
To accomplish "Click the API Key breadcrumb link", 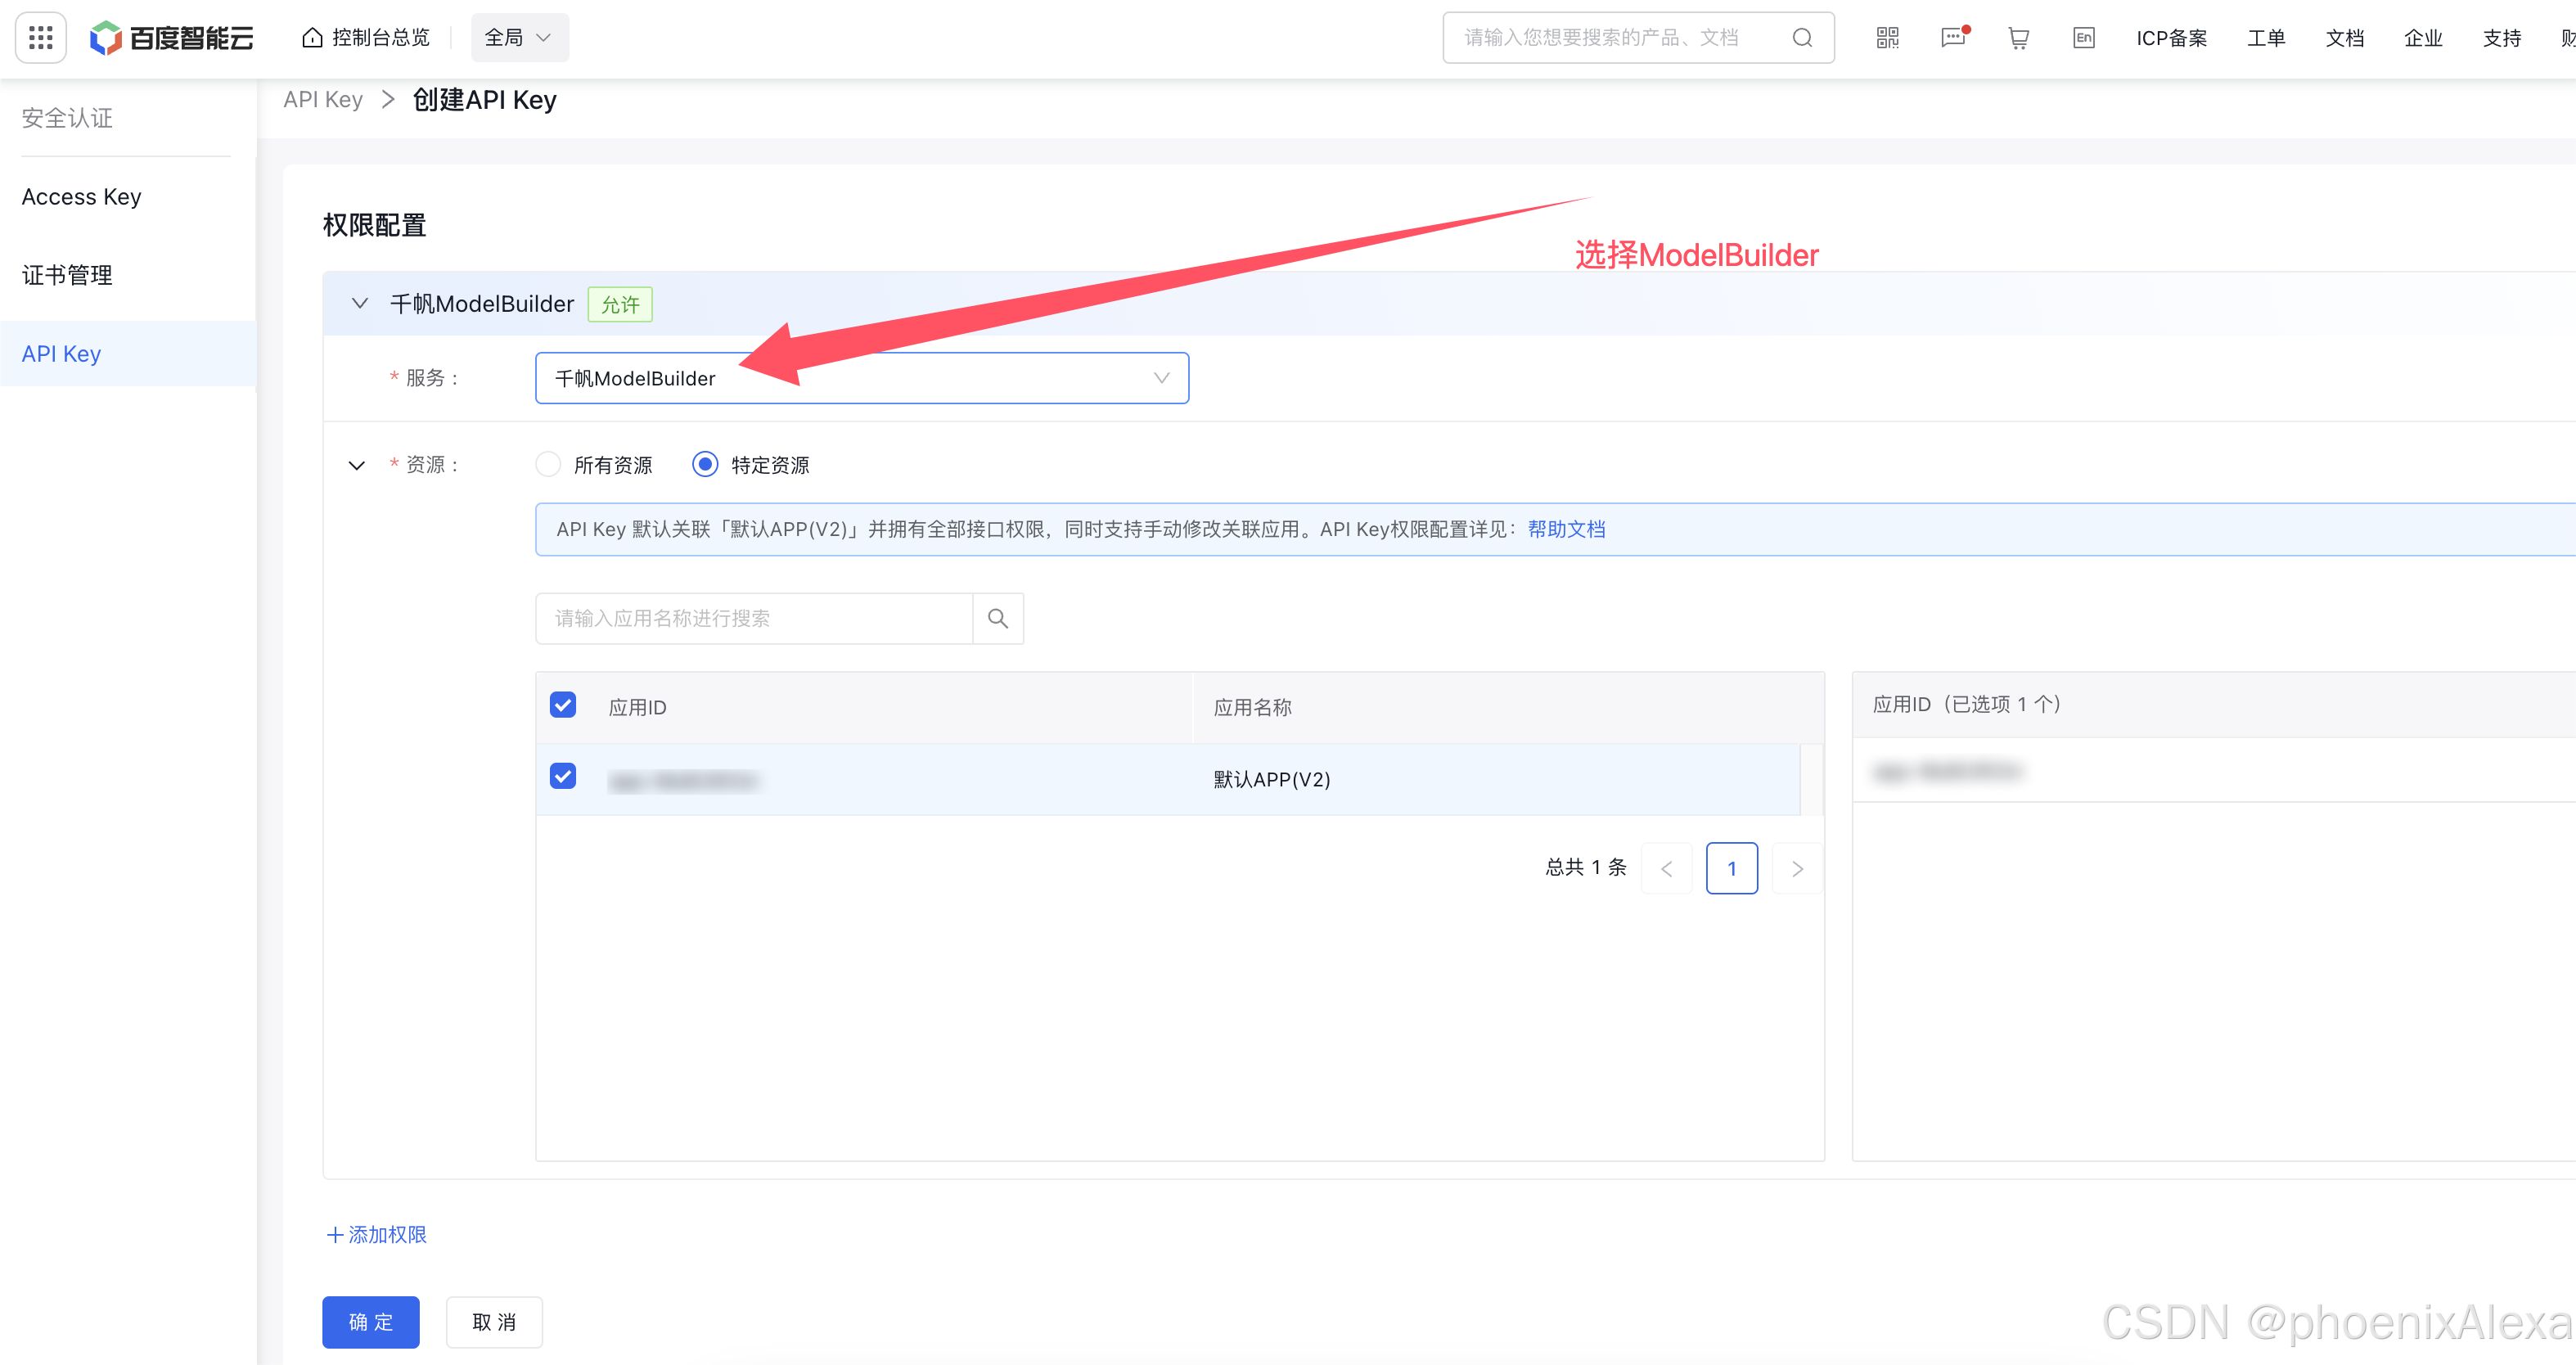I will tap(323, 99).
